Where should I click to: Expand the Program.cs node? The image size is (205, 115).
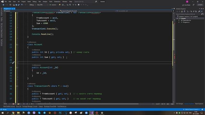pos(179,22)
